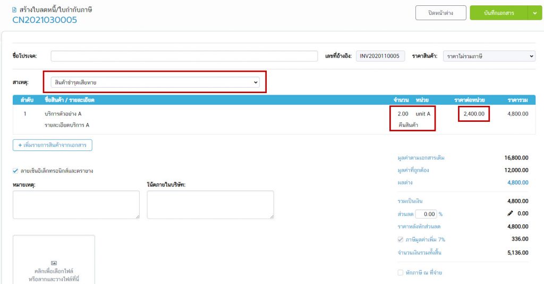
Task: Click the internal company note text area
Action: click(x=210, y=205)
